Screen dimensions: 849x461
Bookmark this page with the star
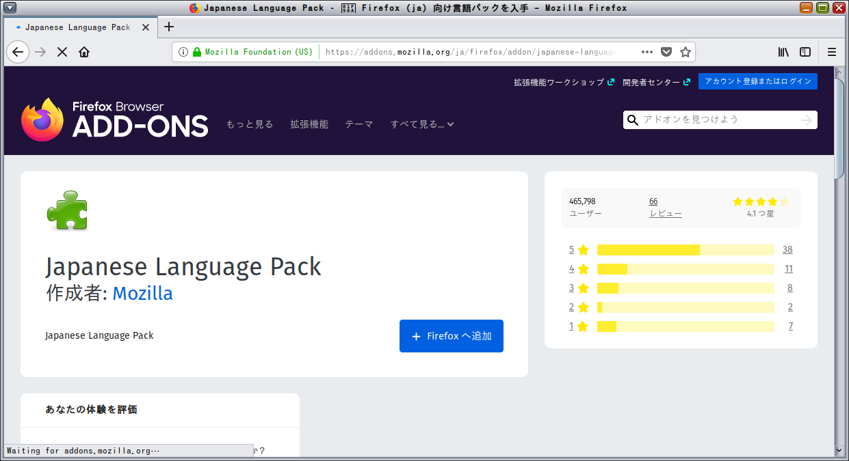point(685,52)
